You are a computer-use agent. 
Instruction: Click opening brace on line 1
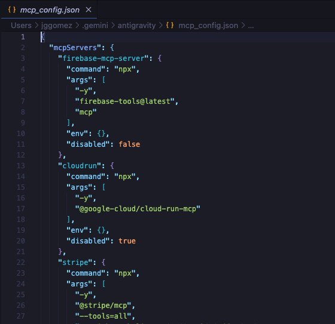click(x=42, y=37)
